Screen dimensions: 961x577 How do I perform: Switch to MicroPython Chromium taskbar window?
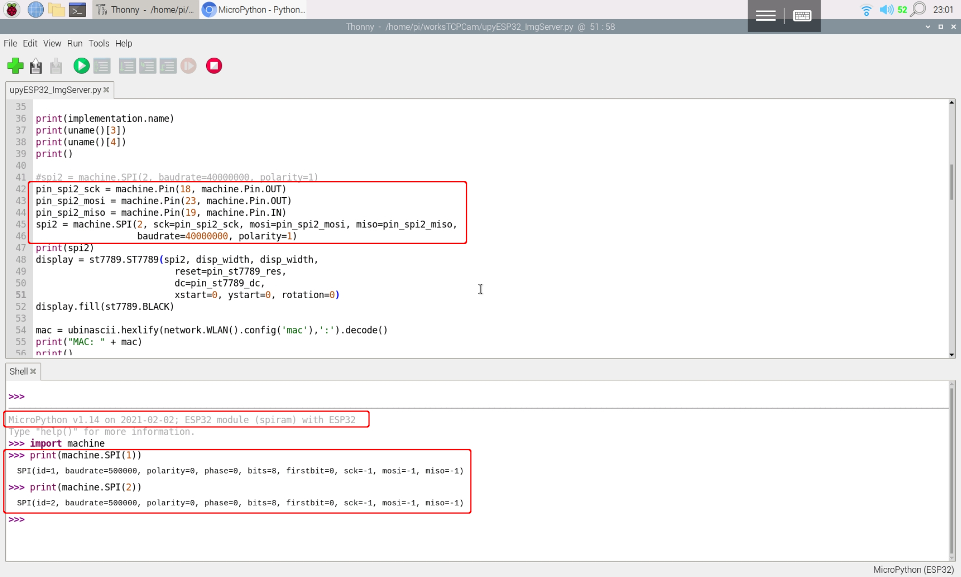pyautogui.click(x=254, y=10)
